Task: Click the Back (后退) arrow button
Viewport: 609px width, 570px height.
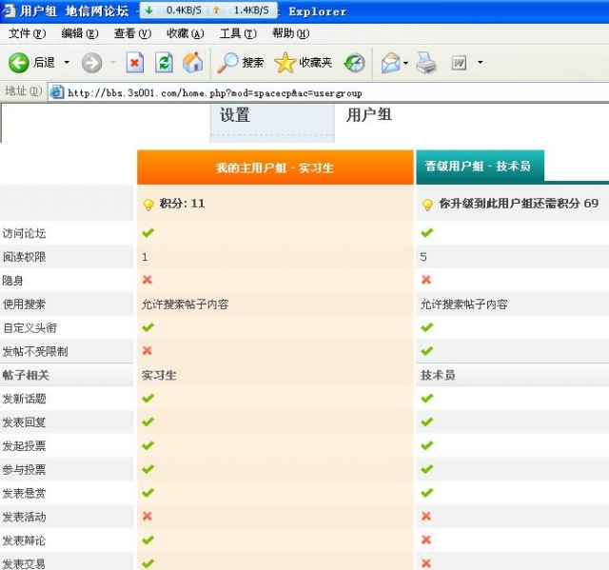Action: (x=19, y=63)
